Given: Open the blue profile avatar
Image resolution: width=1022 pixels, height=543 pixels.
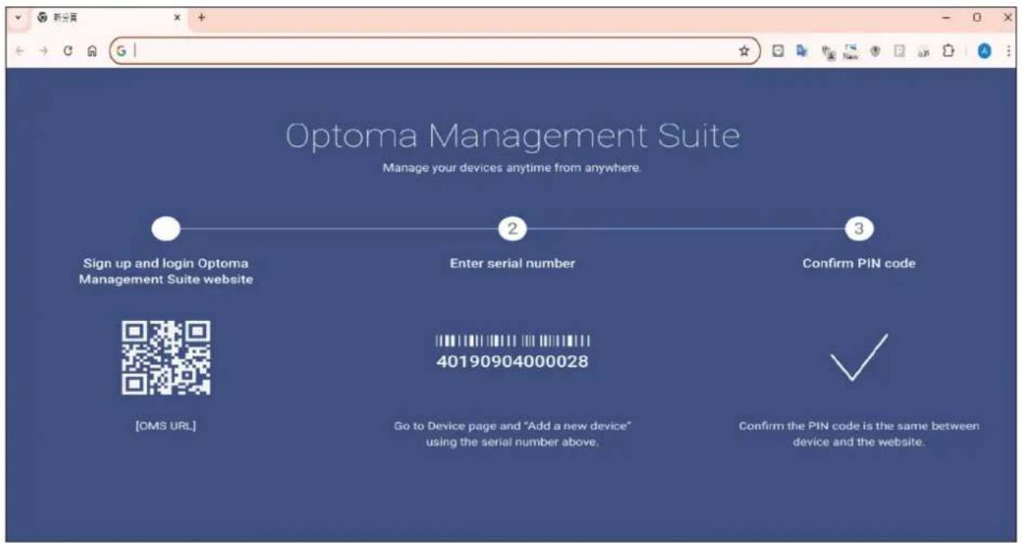Looking at the screenshot, I should pos(984,50).
